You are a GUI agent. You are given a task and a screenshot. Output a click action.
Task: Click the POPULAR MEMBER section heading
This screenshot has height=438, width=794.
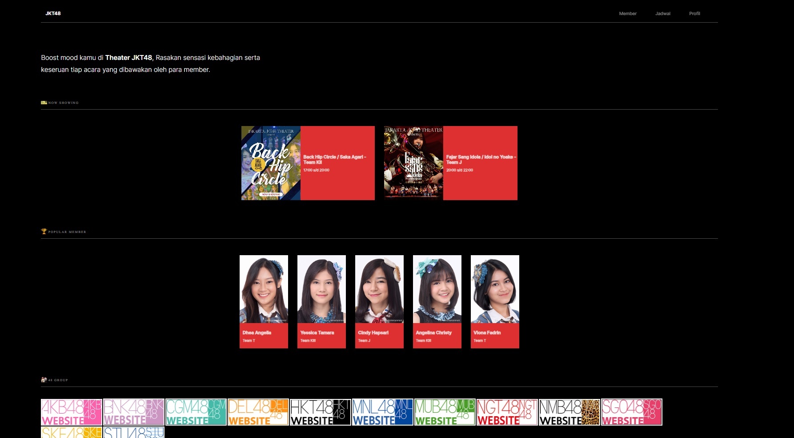pyautogui.click(x=67, y=232)
